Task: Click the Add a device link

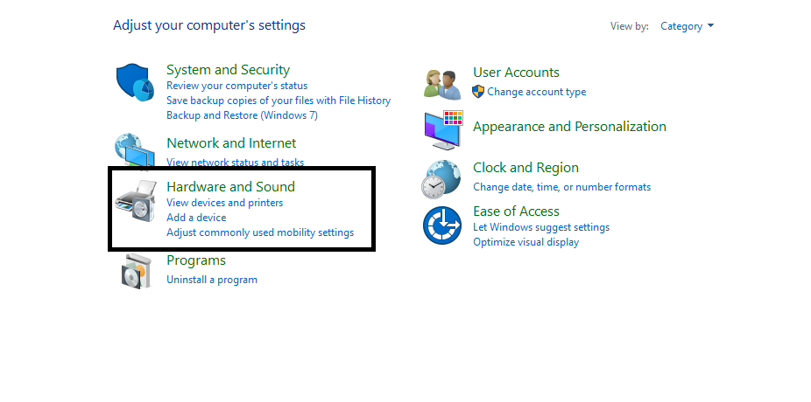Action: point(196,218)
